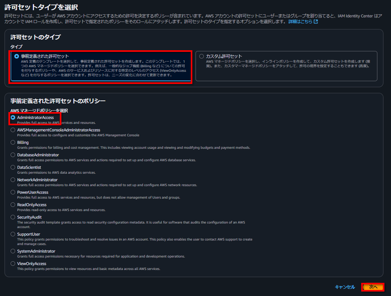391x296 pixels.
Task: Click the description under DatabaseAdministrator
Action: click(x=106, y=160)
